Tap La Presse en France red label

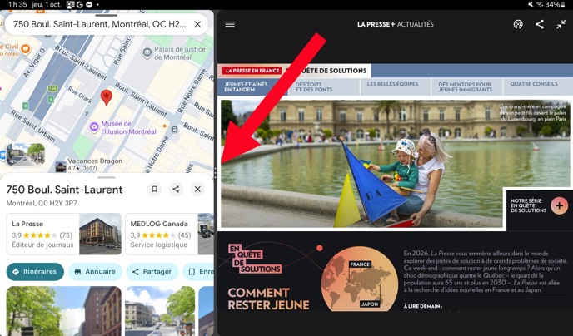pyautogui.click(x=252, y=71)
